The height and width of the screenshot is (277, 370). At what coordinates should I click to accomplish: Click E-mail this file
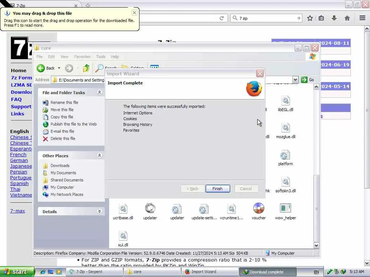point(62,131)
